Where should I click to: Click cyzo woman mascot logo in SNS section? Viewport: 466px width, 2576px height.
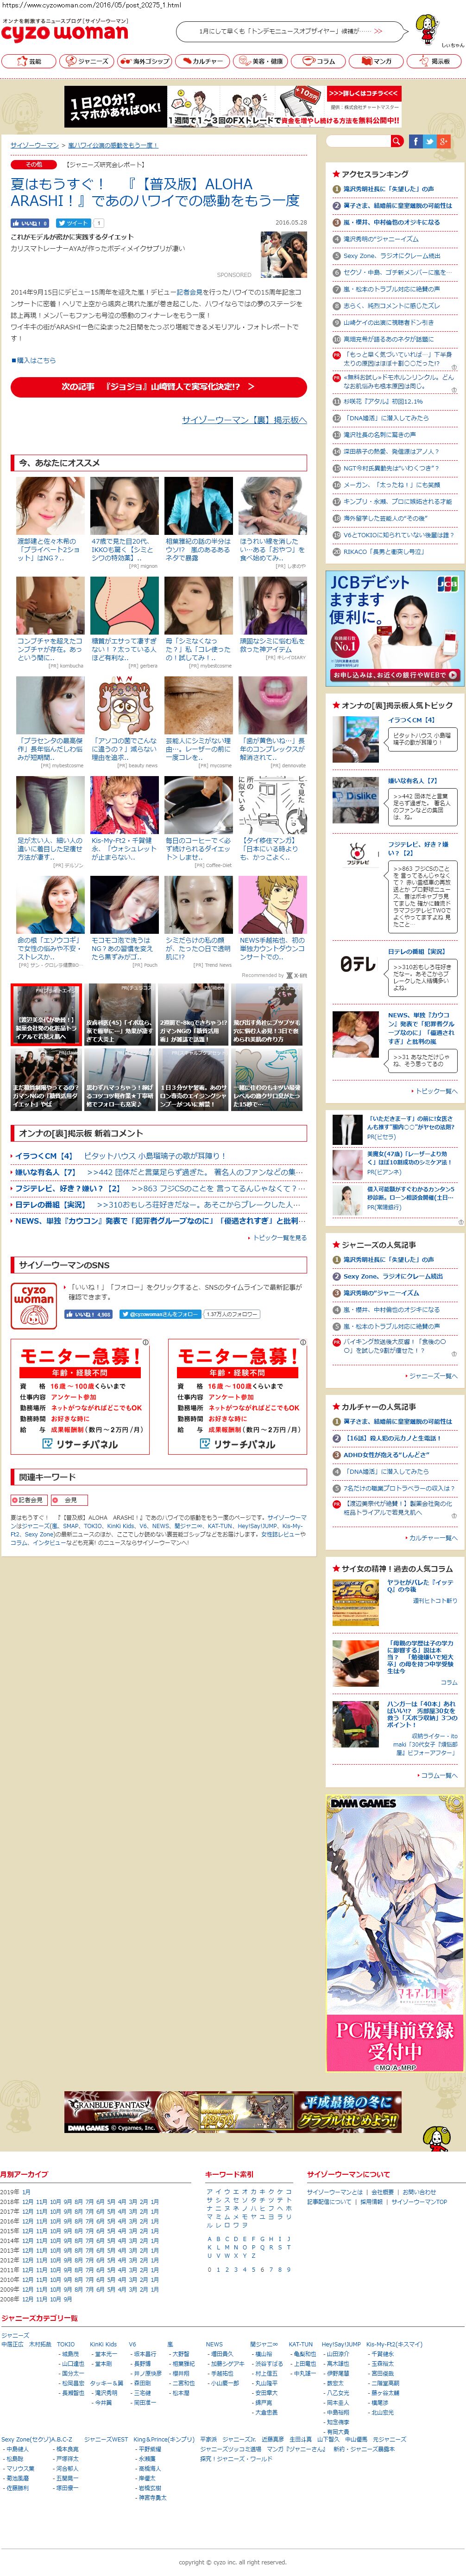(34, 1305)
